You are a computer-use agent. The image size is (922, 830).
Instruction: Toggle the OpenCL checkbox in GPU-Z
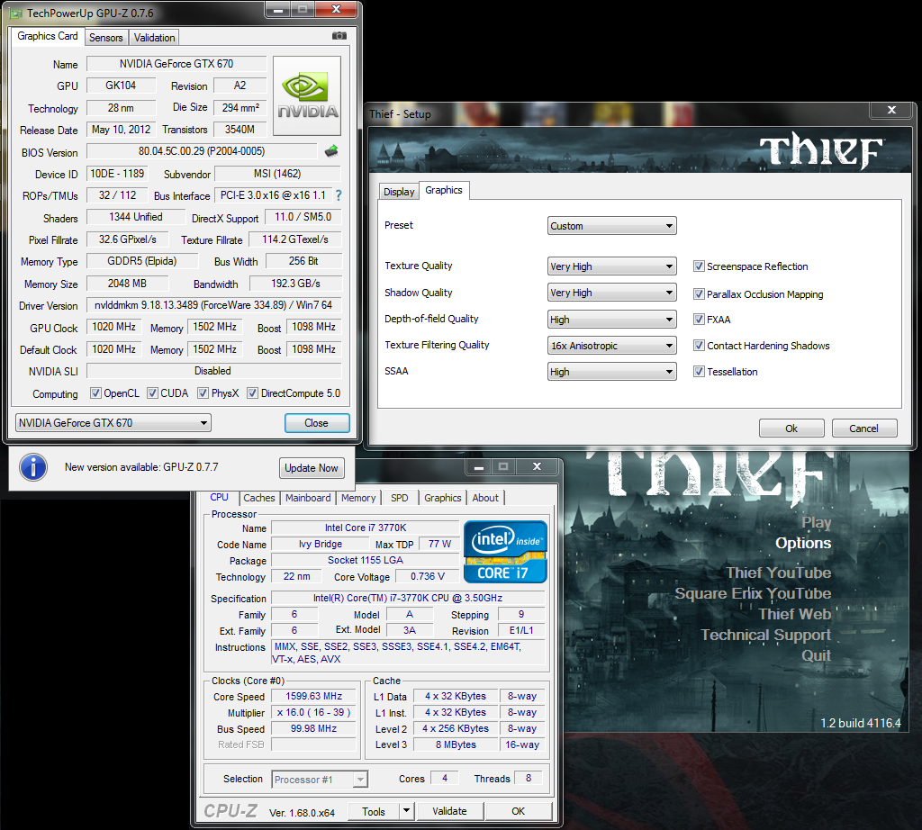95,393
